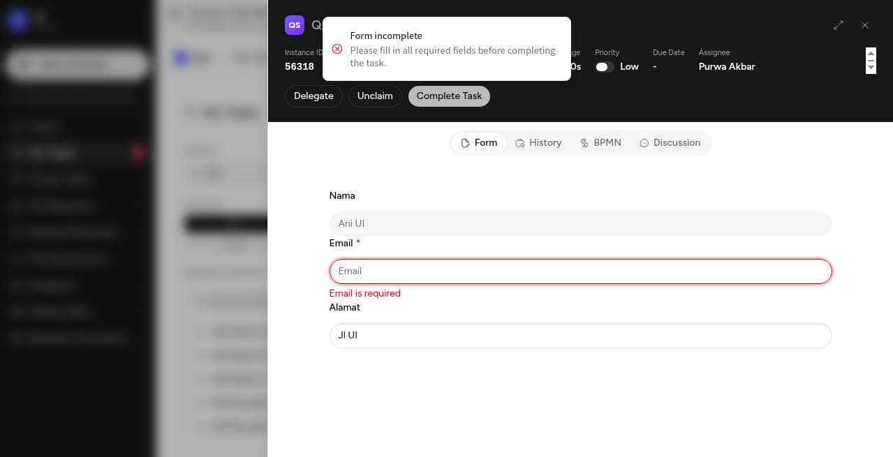Select the Instance ID value 56318
893x457 pixels.
(300, 67)
